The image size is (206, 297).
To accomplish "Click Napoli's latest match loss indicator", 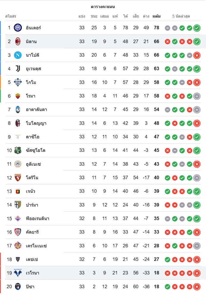I will (x=196, y=55).
